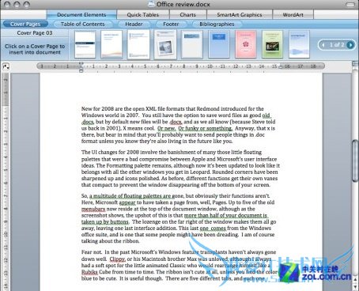Go to next page of cover thumbnails

click(350, 45)
